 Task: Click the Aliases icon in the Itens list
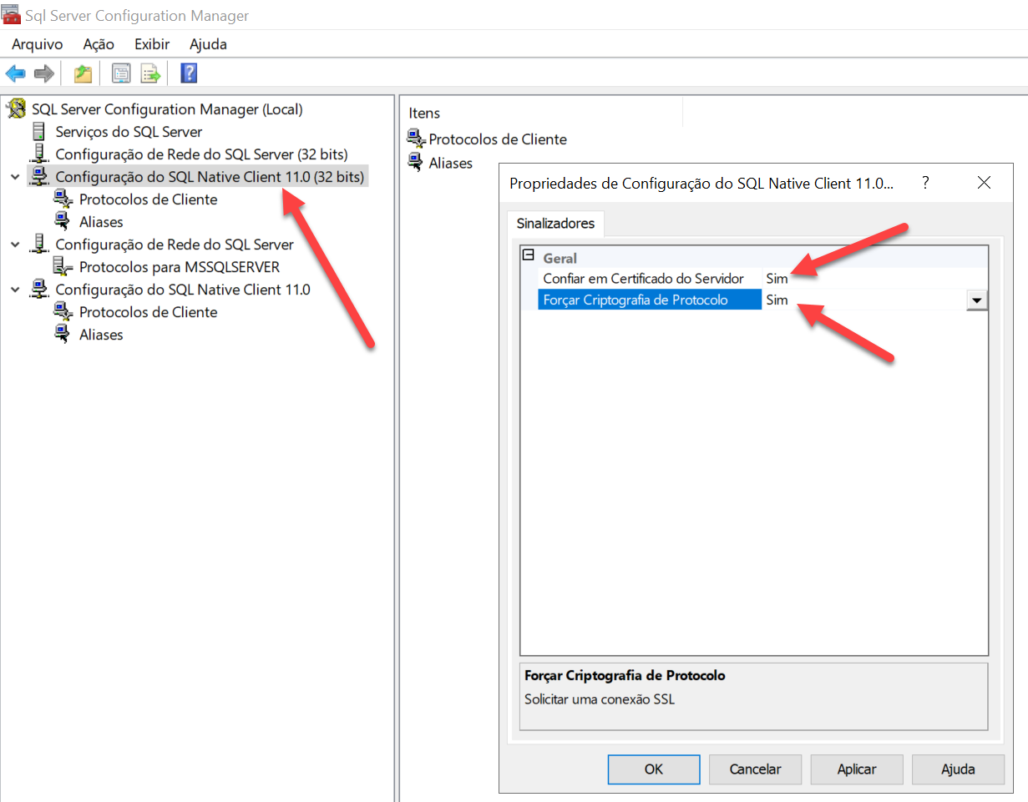click(x=415, y=163)
